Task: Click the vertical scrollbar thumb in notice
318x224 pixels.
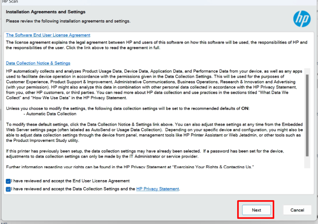Action: (307, 115)
